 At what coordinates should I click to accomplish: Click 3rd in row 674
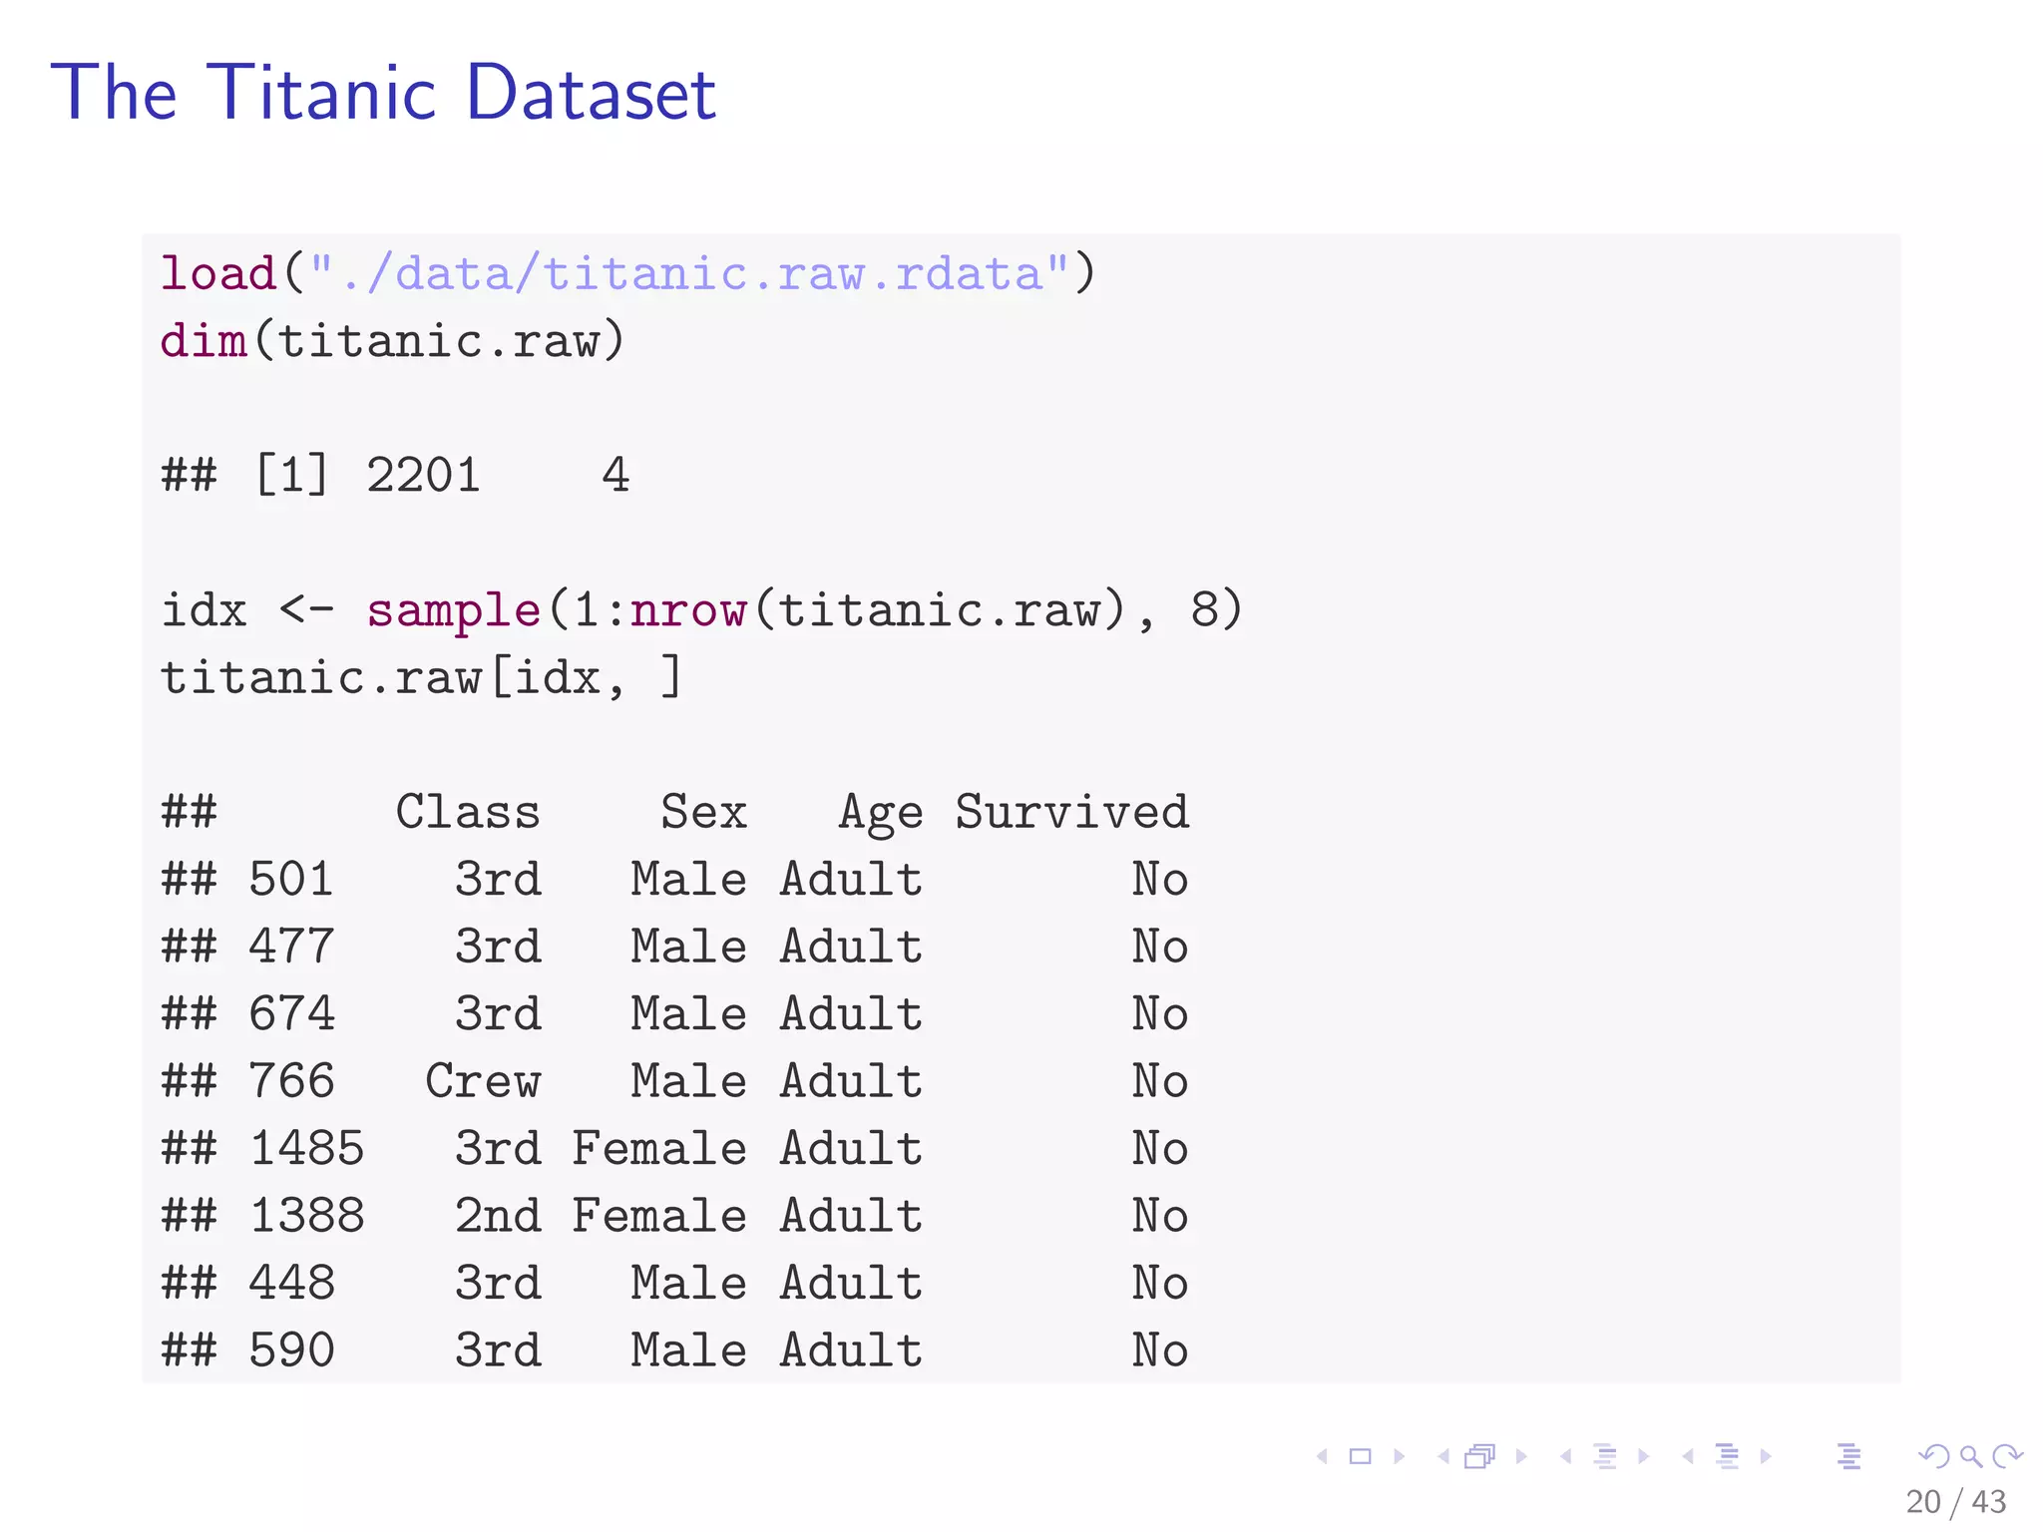click(x=498, y=1013)
